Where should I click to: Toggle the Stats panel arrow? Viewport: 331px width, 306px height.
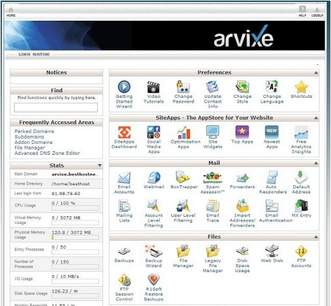coord(100,166)
